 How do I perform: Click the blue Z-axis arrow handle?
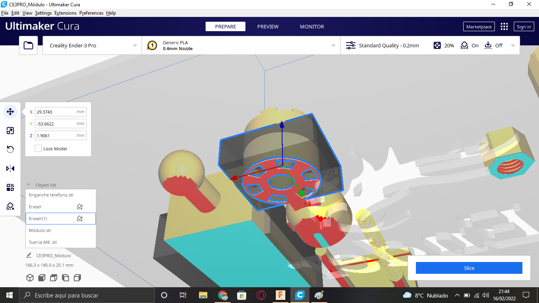(282, 125)
